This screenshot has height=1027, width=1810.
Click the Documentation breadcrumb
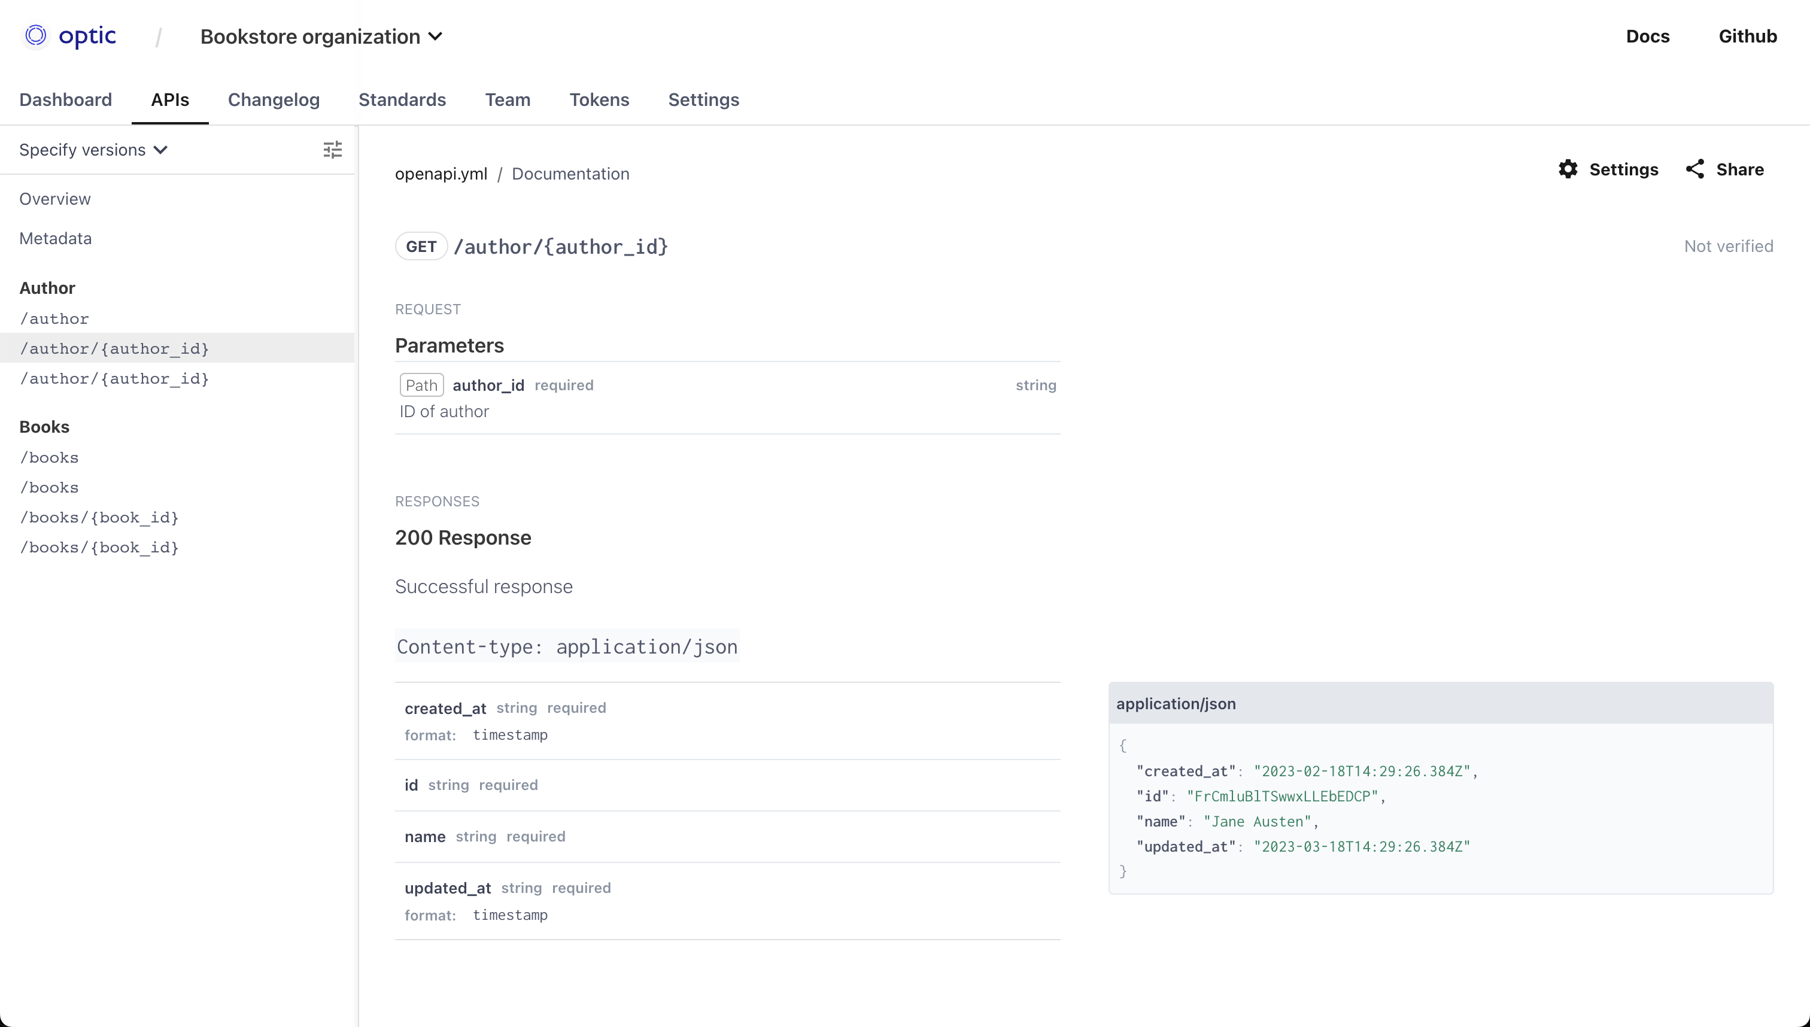click(570, 174)
